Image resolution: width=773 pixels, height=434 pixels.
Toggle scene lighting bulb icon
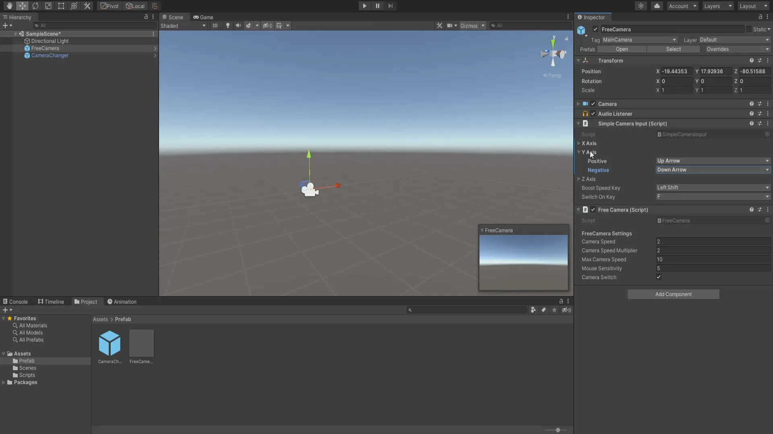[228, 26]
